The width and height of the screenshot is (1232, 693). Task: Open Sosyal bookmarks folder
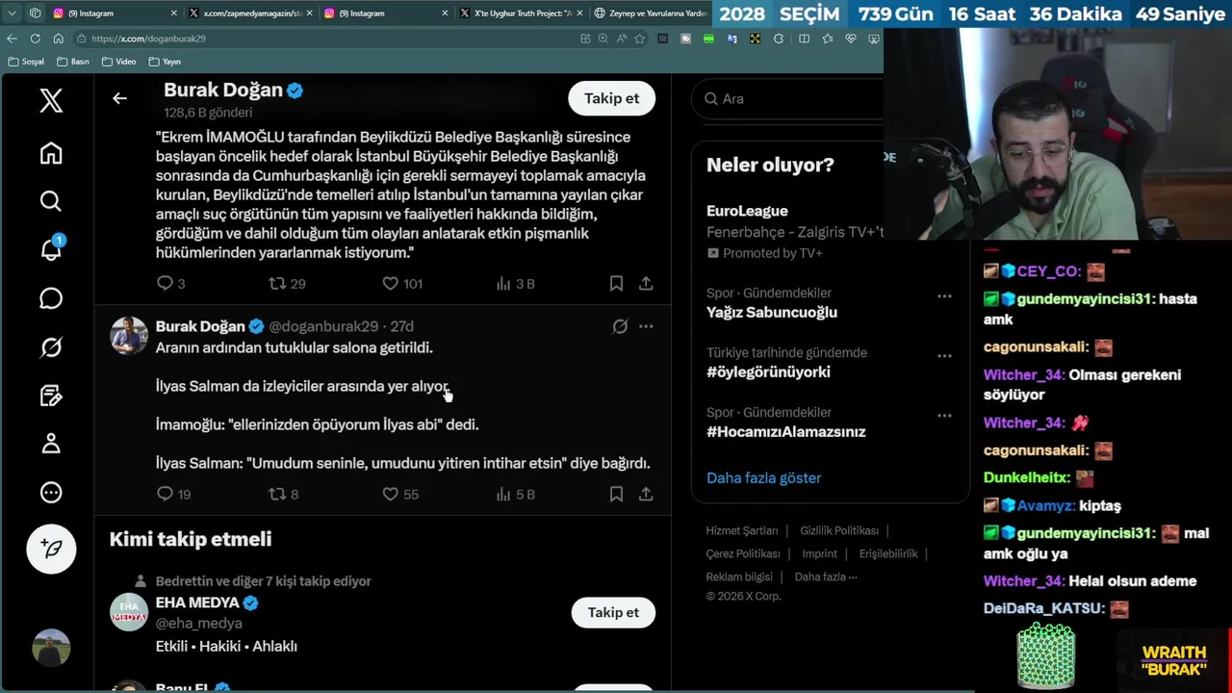pyautogui.click(x=26, y=62)
